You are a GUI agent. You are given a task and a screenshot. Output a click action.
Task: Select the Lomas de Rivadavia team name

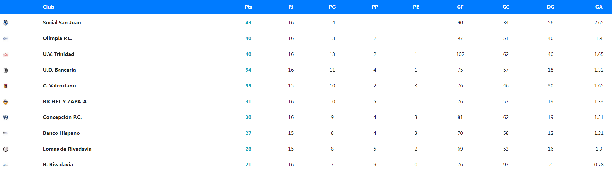[x=67, y=149]
